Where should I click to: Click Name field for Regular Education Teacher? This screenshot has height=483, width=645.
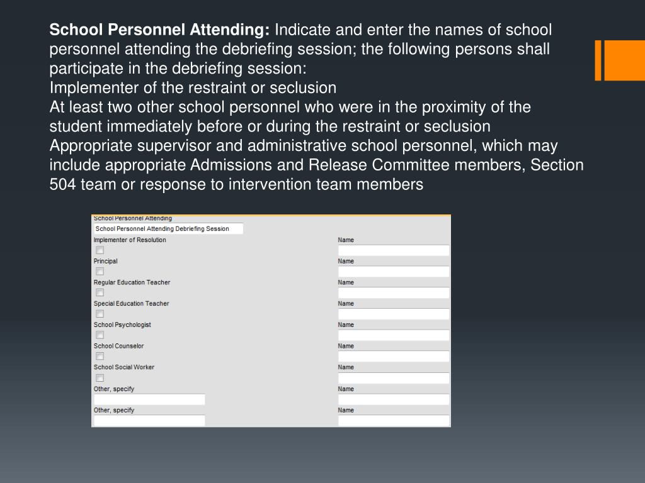click(x=394, y=293)
